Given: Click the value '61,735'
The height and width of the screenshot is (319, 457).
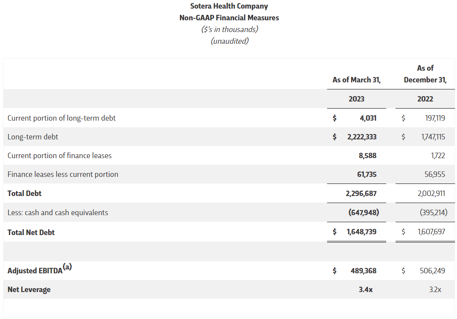Looking at the screenshot, I should click(367, 174).
